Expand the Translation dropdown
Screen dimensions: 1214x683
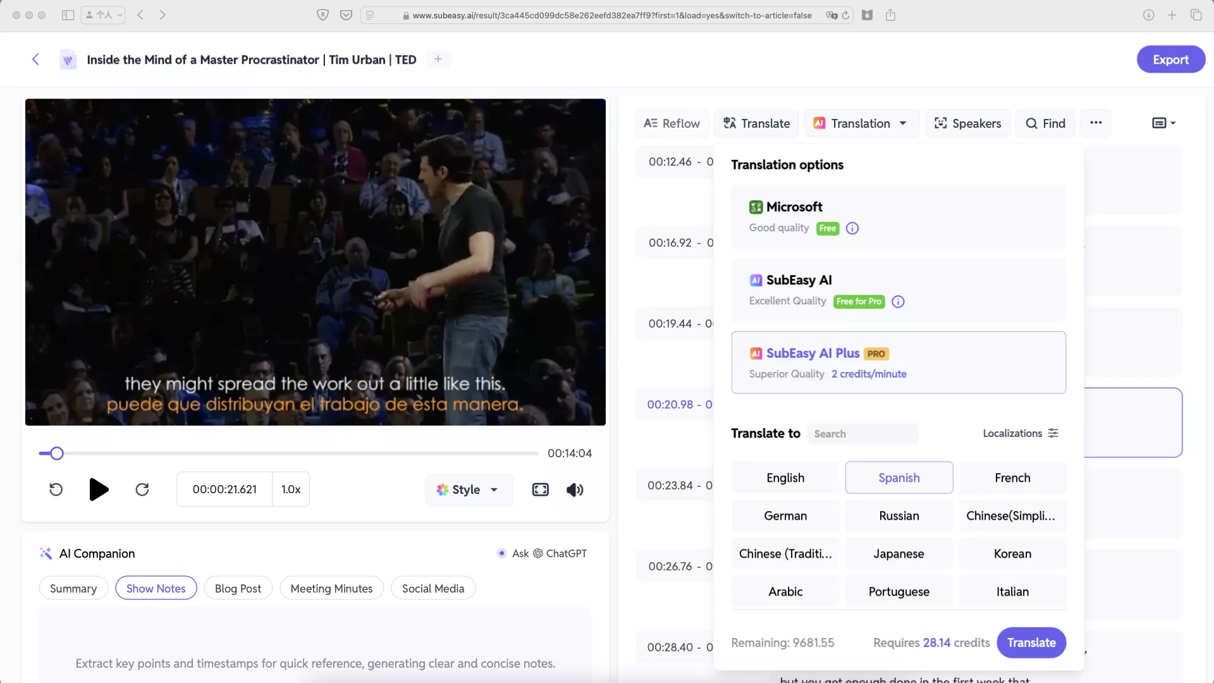pos(861,123)
